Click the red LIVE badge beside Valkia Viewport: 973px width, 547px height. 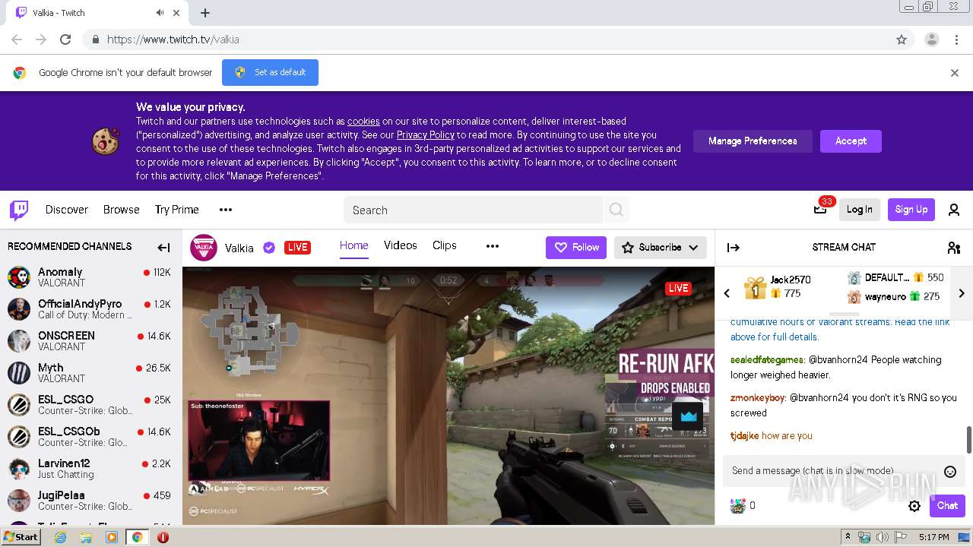click(x=297, y=248)
